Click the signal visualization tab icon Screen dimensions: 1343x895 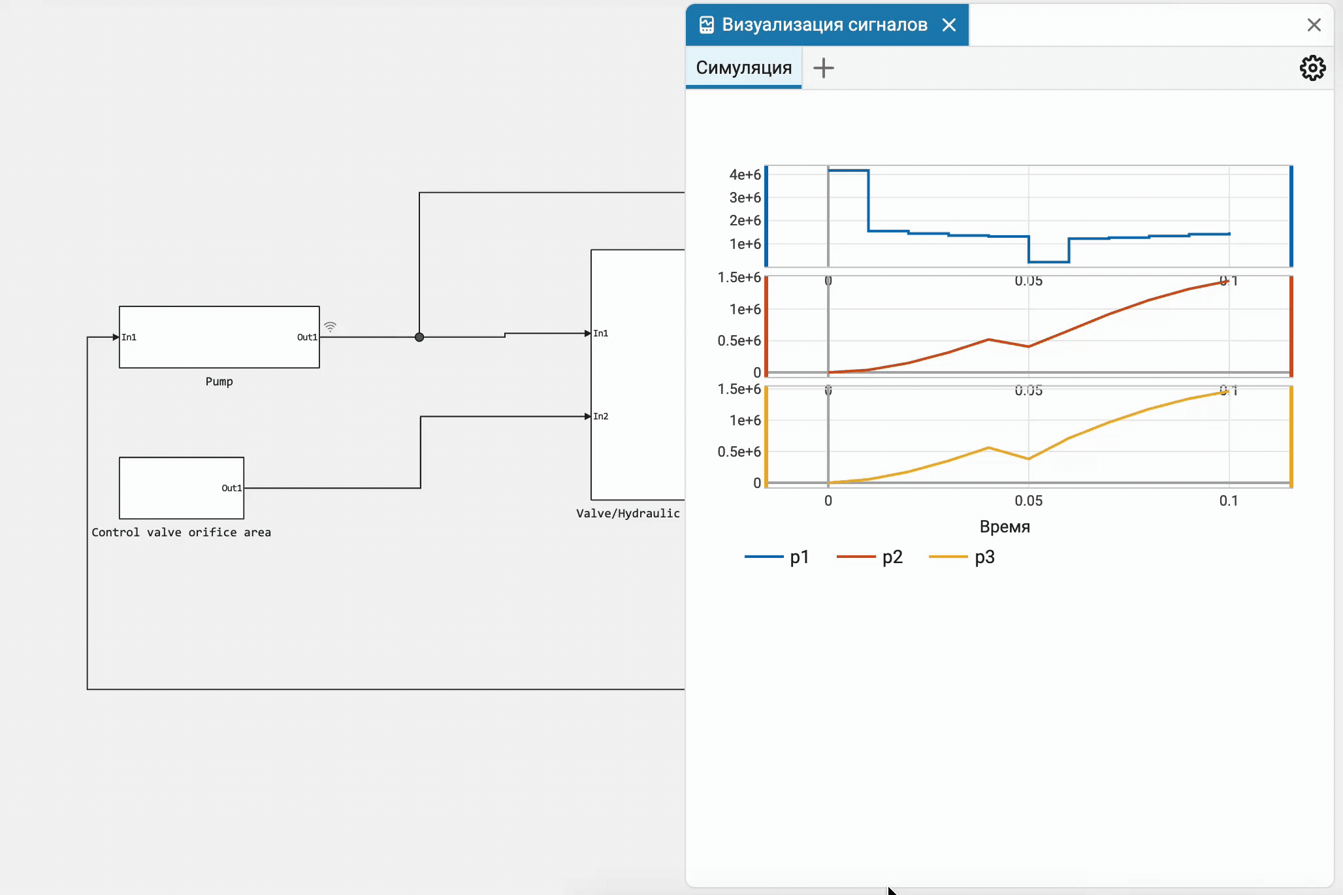tap(706, 25)
